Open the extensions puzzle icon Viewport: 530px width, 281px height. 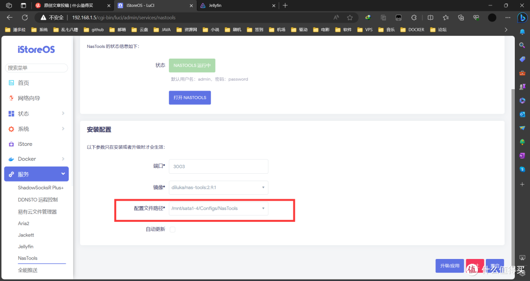(x=414, y=18)
